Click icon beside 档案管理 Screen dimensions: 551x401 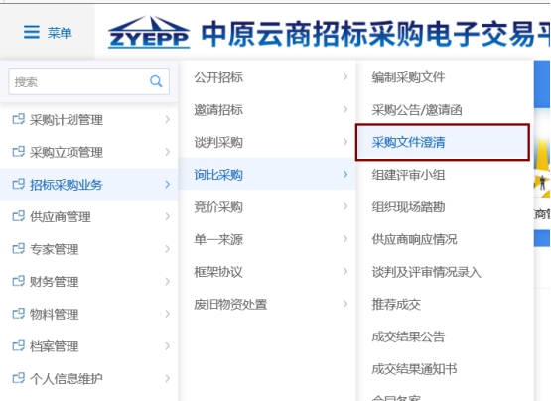tap(19, 345)
